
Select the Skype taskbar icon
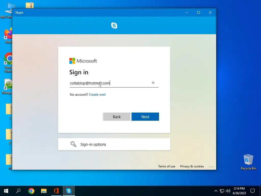69,191
